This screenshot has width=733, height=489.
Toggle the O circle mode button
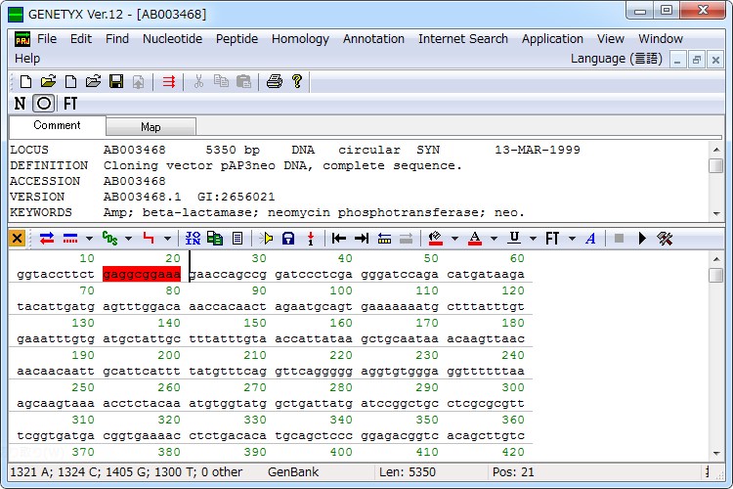pos(43,104)
